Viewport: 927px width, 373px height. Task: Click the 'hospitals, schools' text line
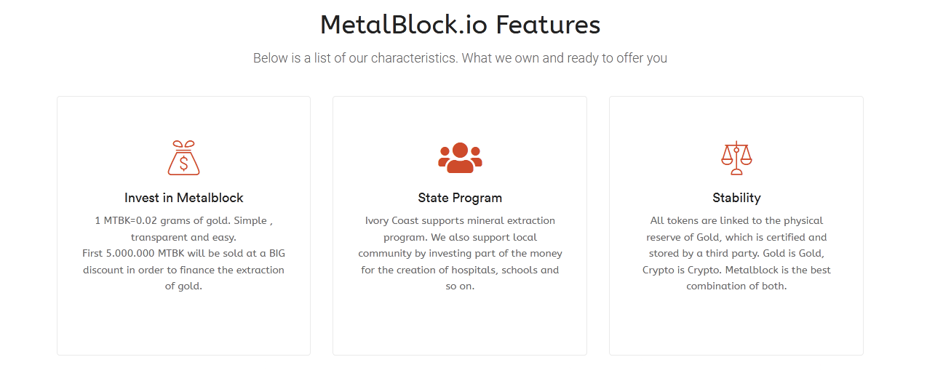coord(460,270)
